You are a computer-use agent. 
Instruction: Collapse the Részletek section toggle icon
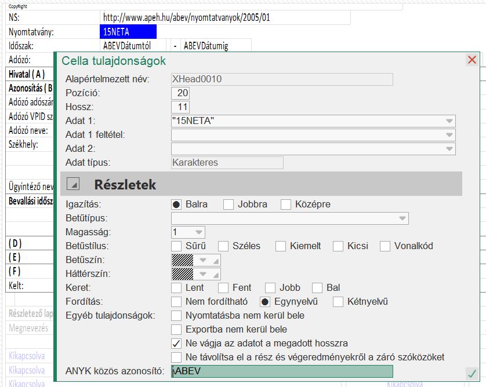click(x=73, y=184)
